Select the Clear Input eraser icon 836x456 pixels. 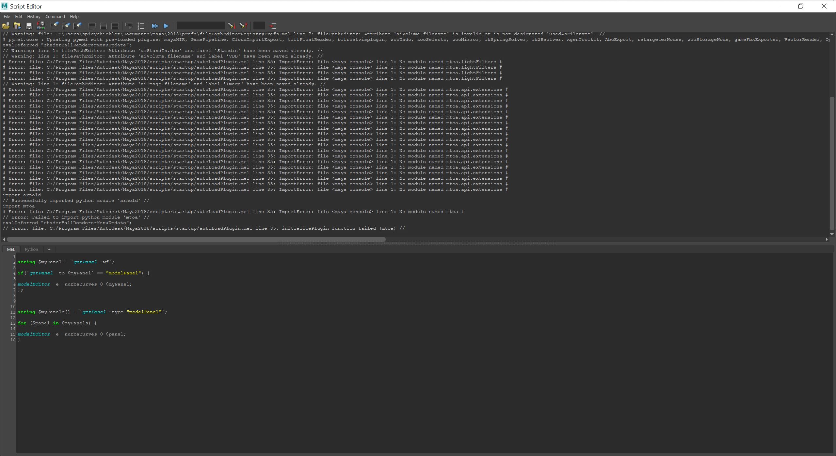click(x=66, y=26)
